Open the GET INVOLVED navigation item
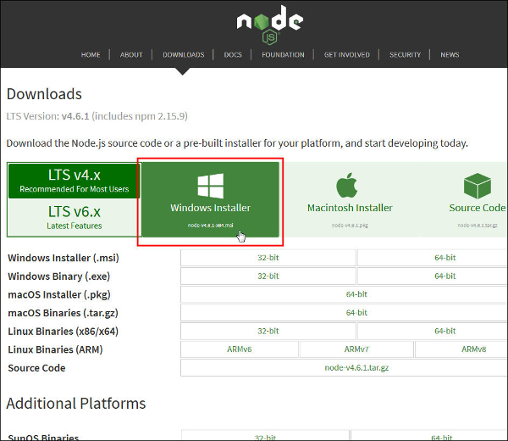The height and width of the screenshot is (441, 508). pyautogui.click(x=347, y=55)
